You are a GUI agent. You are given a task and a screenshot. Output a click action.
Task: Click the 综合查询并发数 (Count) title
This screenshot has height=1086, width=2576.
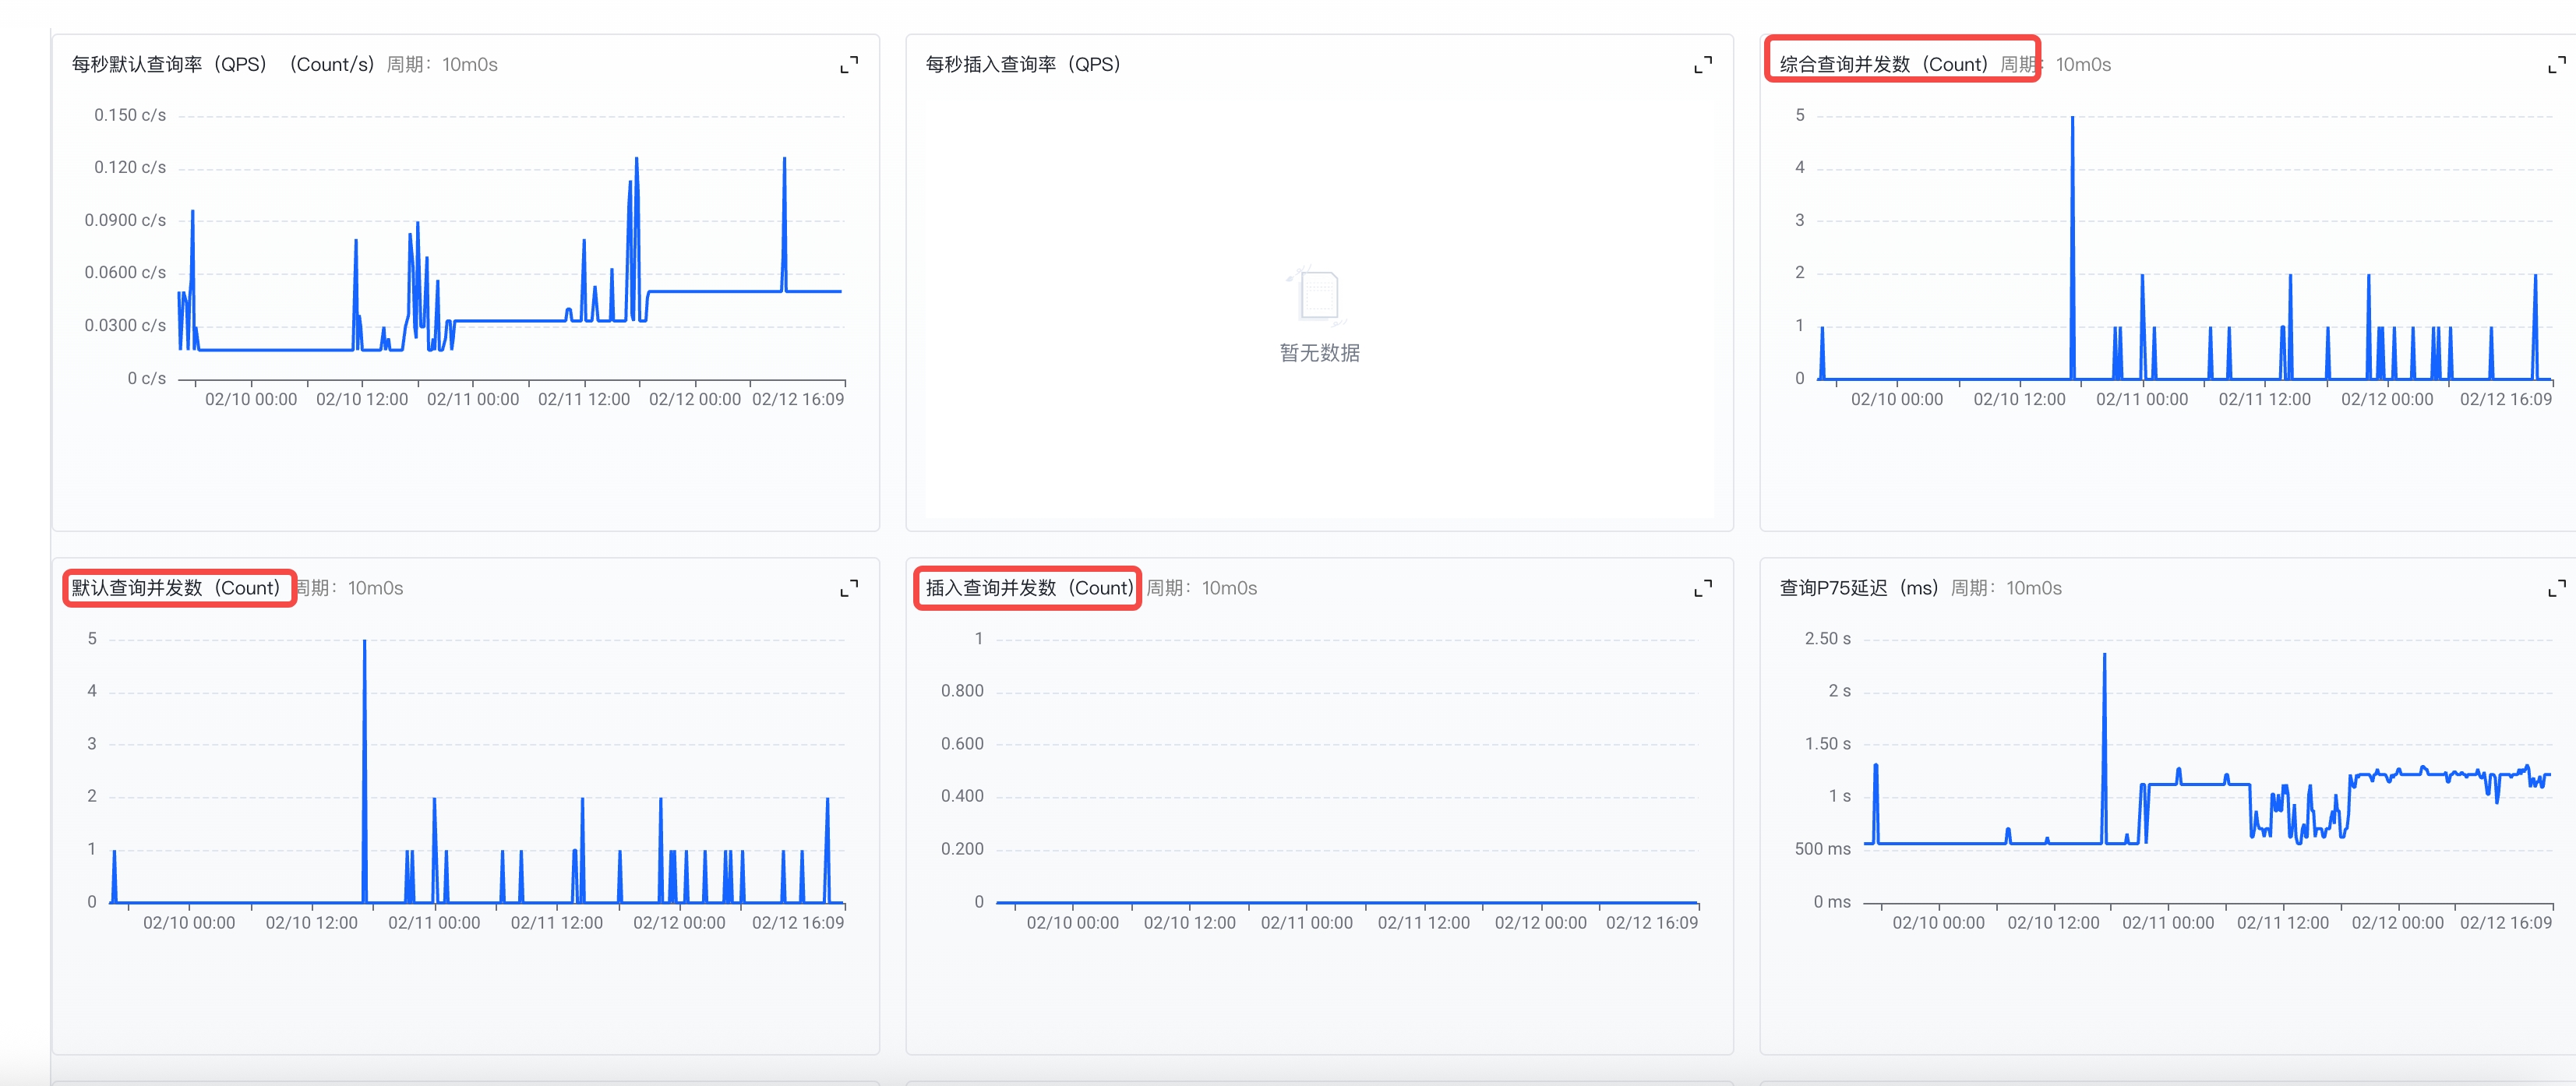coord(1884,65)
